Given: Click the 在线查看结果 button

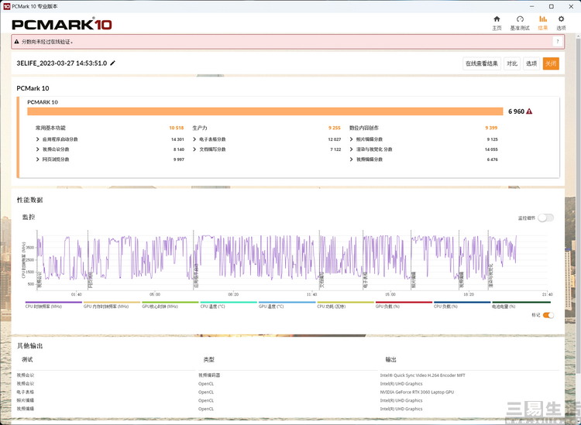Looking at the screenshot, I should point(482,63).
